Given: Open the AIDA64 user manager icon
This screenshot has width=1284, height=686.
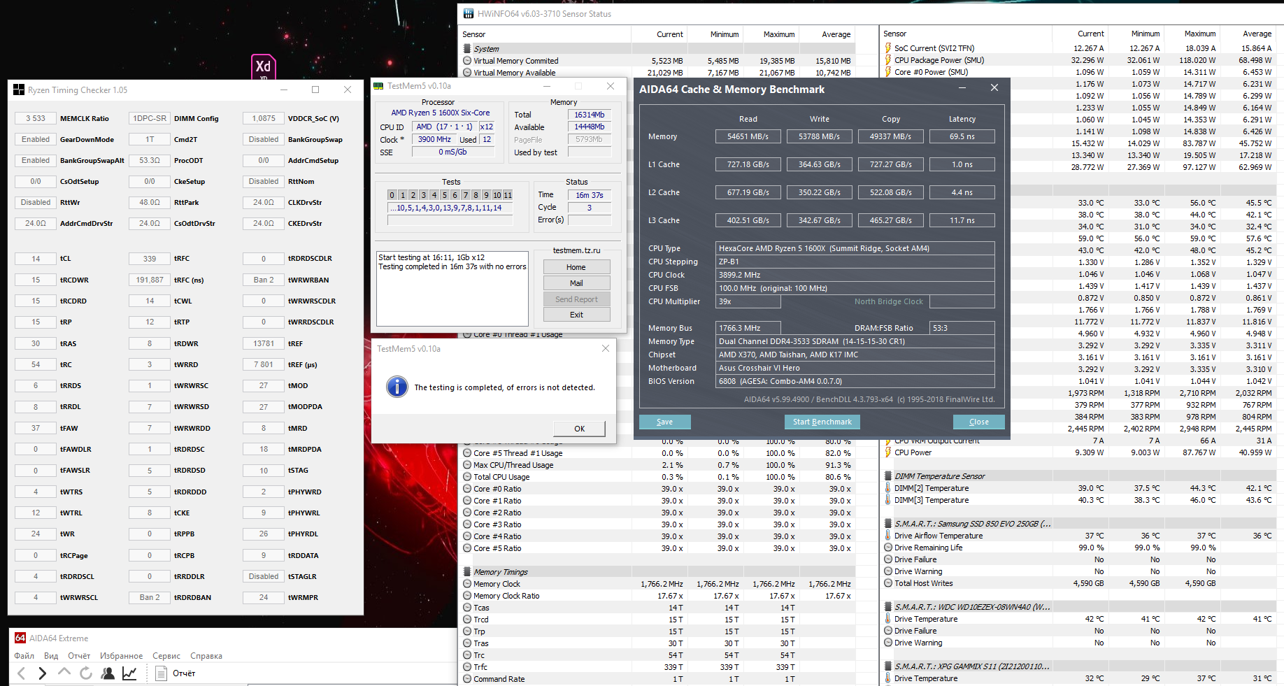Looking at the screenshot, I should point(108,673).
